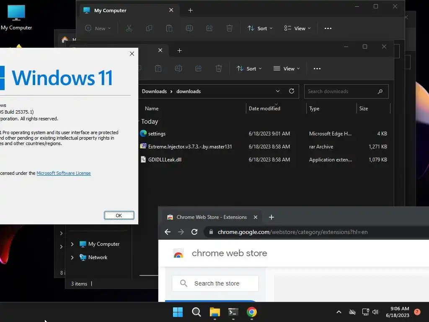Click the lowercase downloads breadcrumb segment

189,91
